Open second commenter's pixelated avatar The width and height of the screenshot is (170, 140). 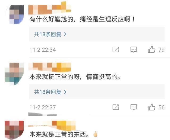(x=14, y=74)
